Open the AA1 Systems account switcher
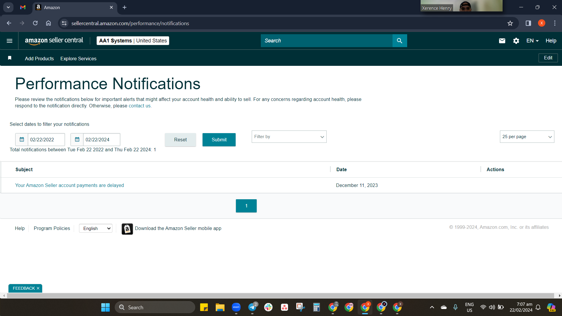Image resolution: width=562 pixels, height=316 pixels. [133, 41]
